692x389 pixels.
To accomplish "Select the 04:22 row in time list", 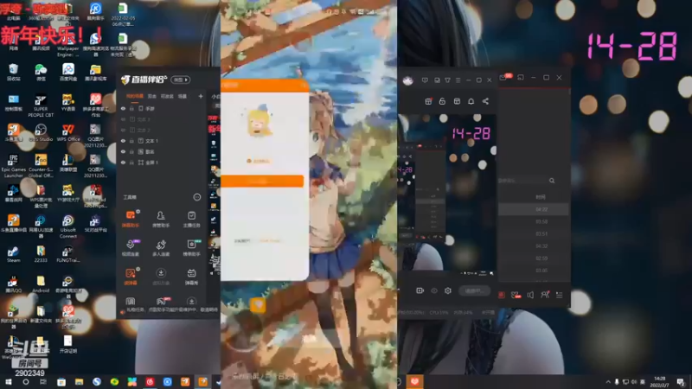I will pos(533,209).
